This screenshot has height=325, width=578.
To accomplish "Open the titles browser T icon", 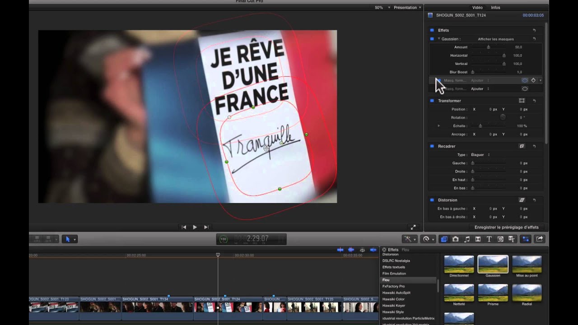I will tap(489, 239).
